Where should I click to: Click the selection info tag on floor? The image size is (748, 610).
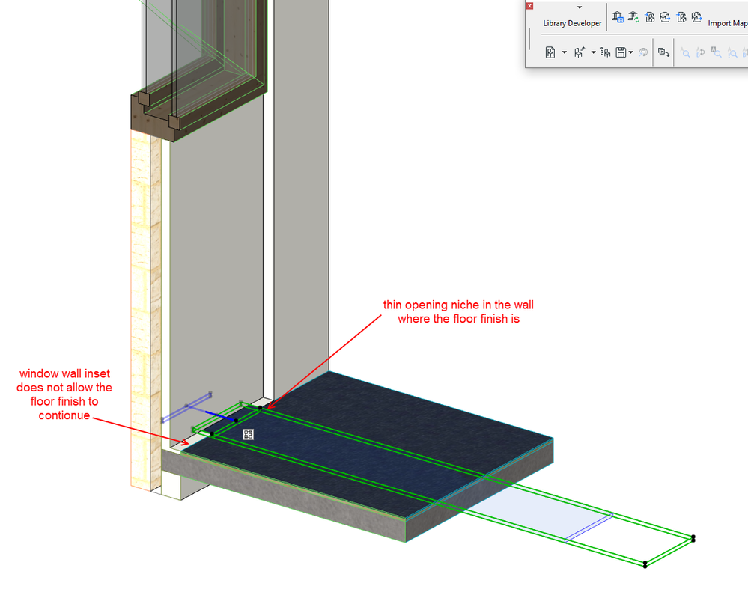[248, 434]
